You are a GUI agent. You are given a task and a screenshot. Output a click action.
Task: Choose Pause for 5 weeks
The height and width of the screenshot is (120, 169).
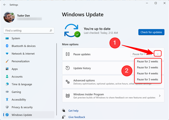pos(148,80)
